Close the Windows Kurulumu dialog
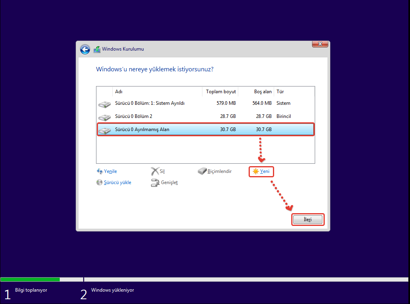The height and width of the screenshot is (304, 410). [x=320, y=44]
